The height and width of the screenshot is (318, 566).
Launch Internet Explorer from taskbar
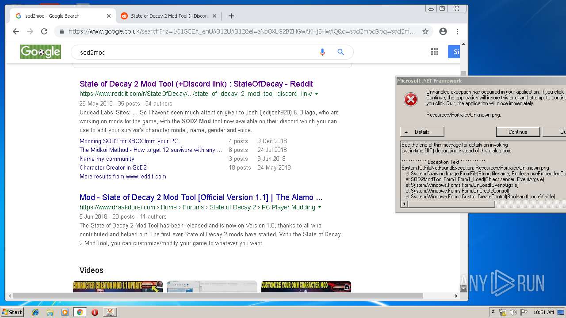(35, 312)
